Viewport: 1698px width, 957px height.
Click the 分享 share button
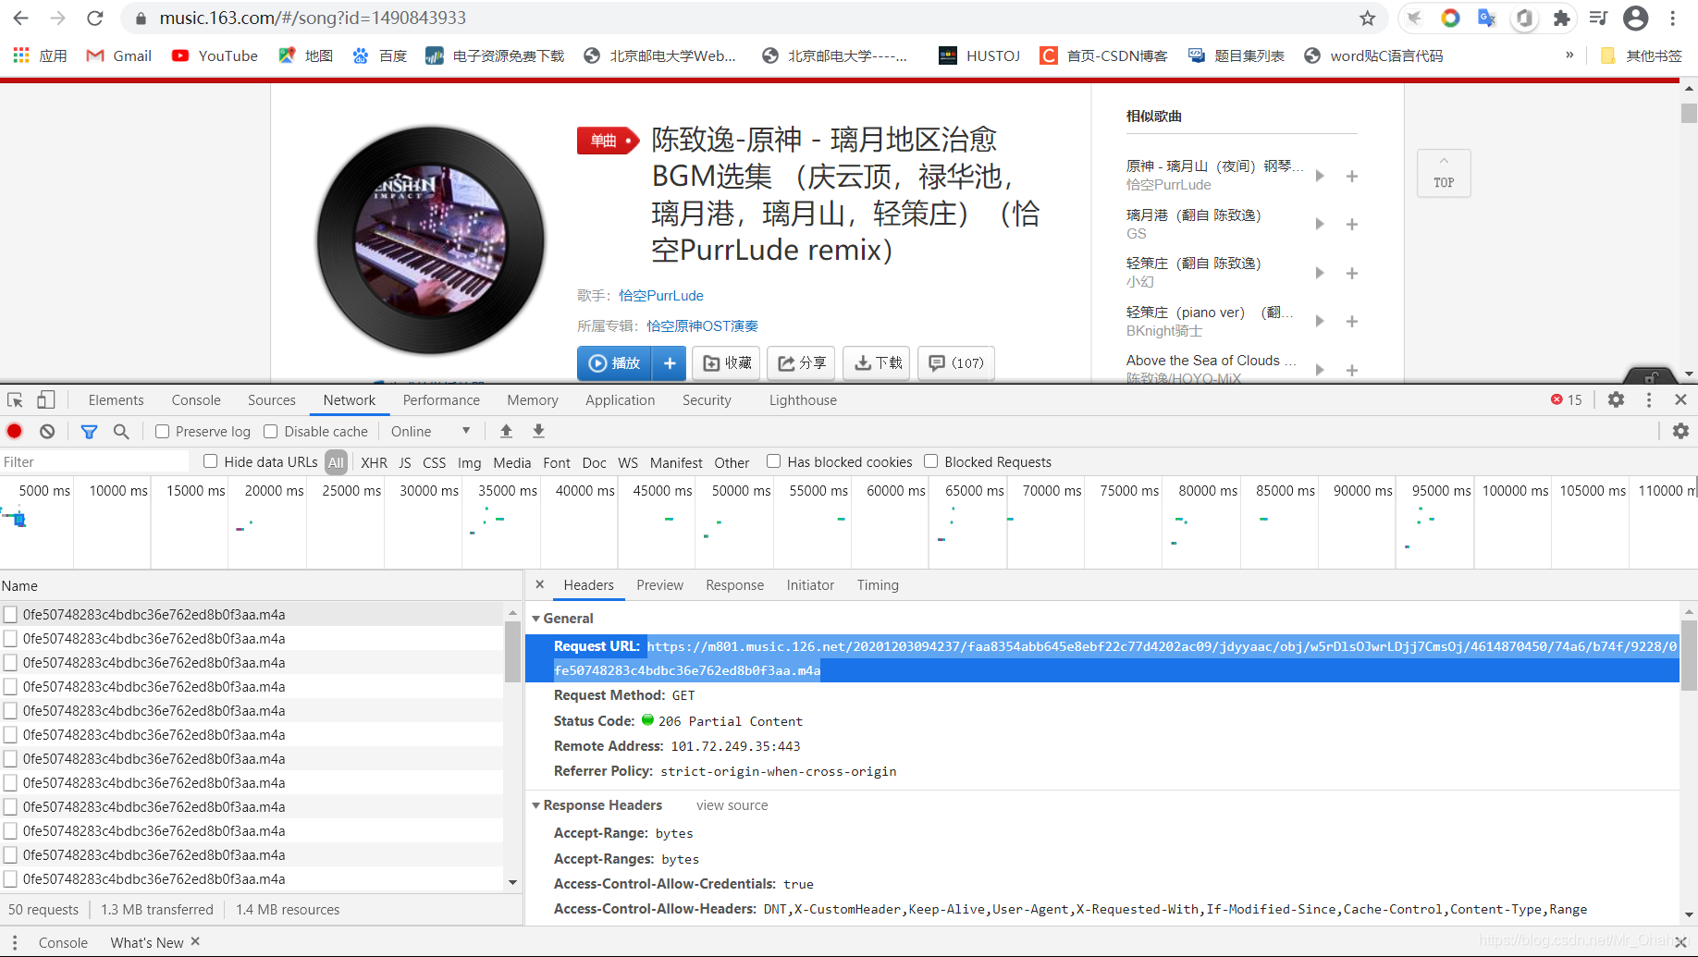(x=802, y=362)
